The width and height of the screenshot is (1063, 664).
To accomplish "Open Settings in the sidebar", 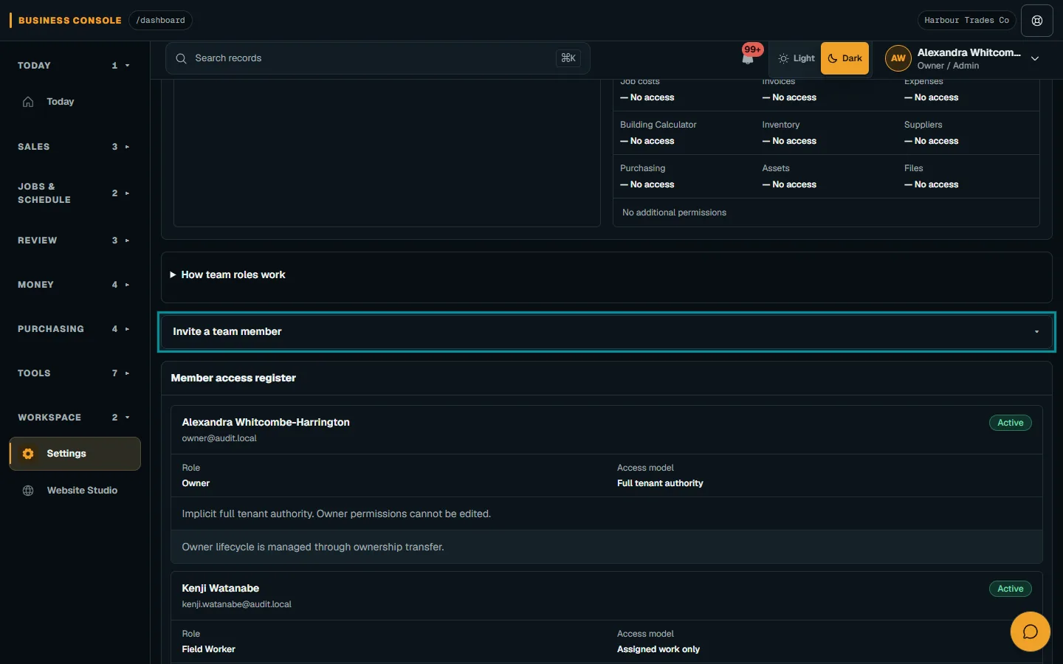I will 75,454.
